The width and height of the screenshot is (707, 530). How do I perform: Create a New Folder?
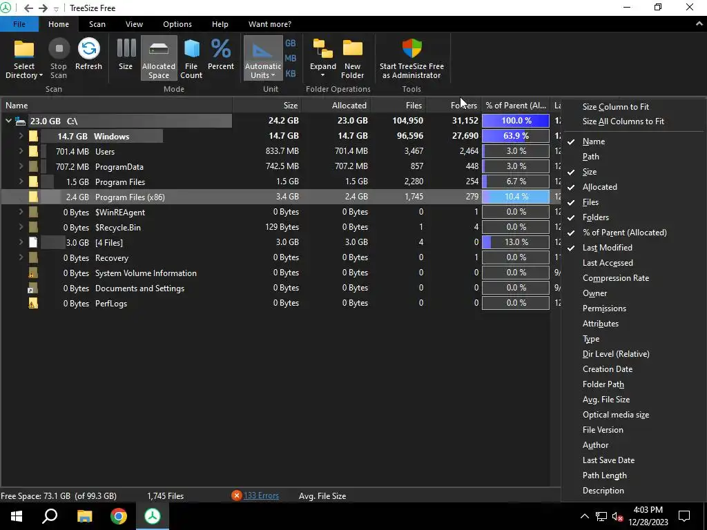[x=353, y=59]
